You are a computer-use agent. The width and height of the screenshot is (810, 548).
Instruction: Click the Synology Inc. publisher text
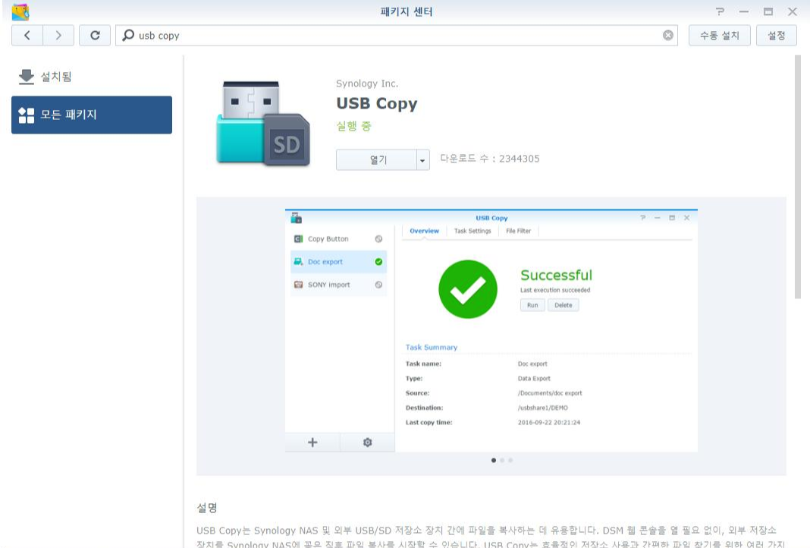coord(367,83)
